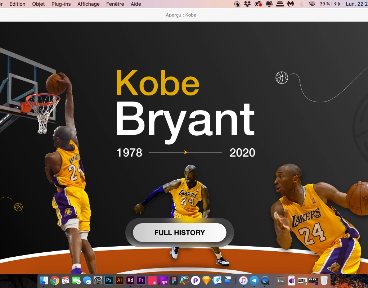Open the Trash in the Dock
The image size is (368, 288).
[324, 280]
